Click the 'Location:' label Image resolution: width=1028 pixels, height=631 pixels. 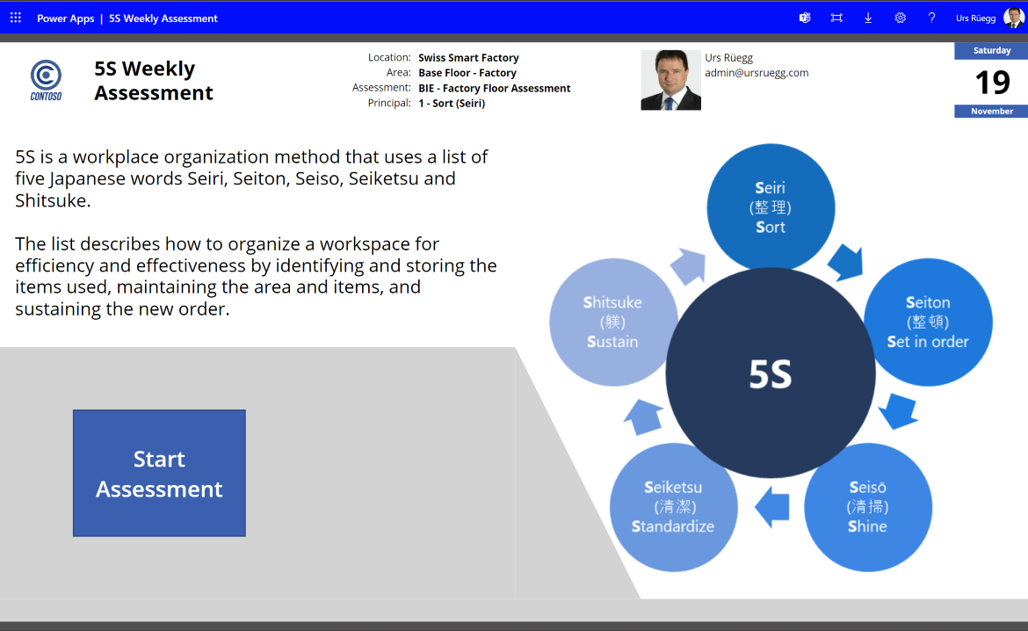click(389, 58)
